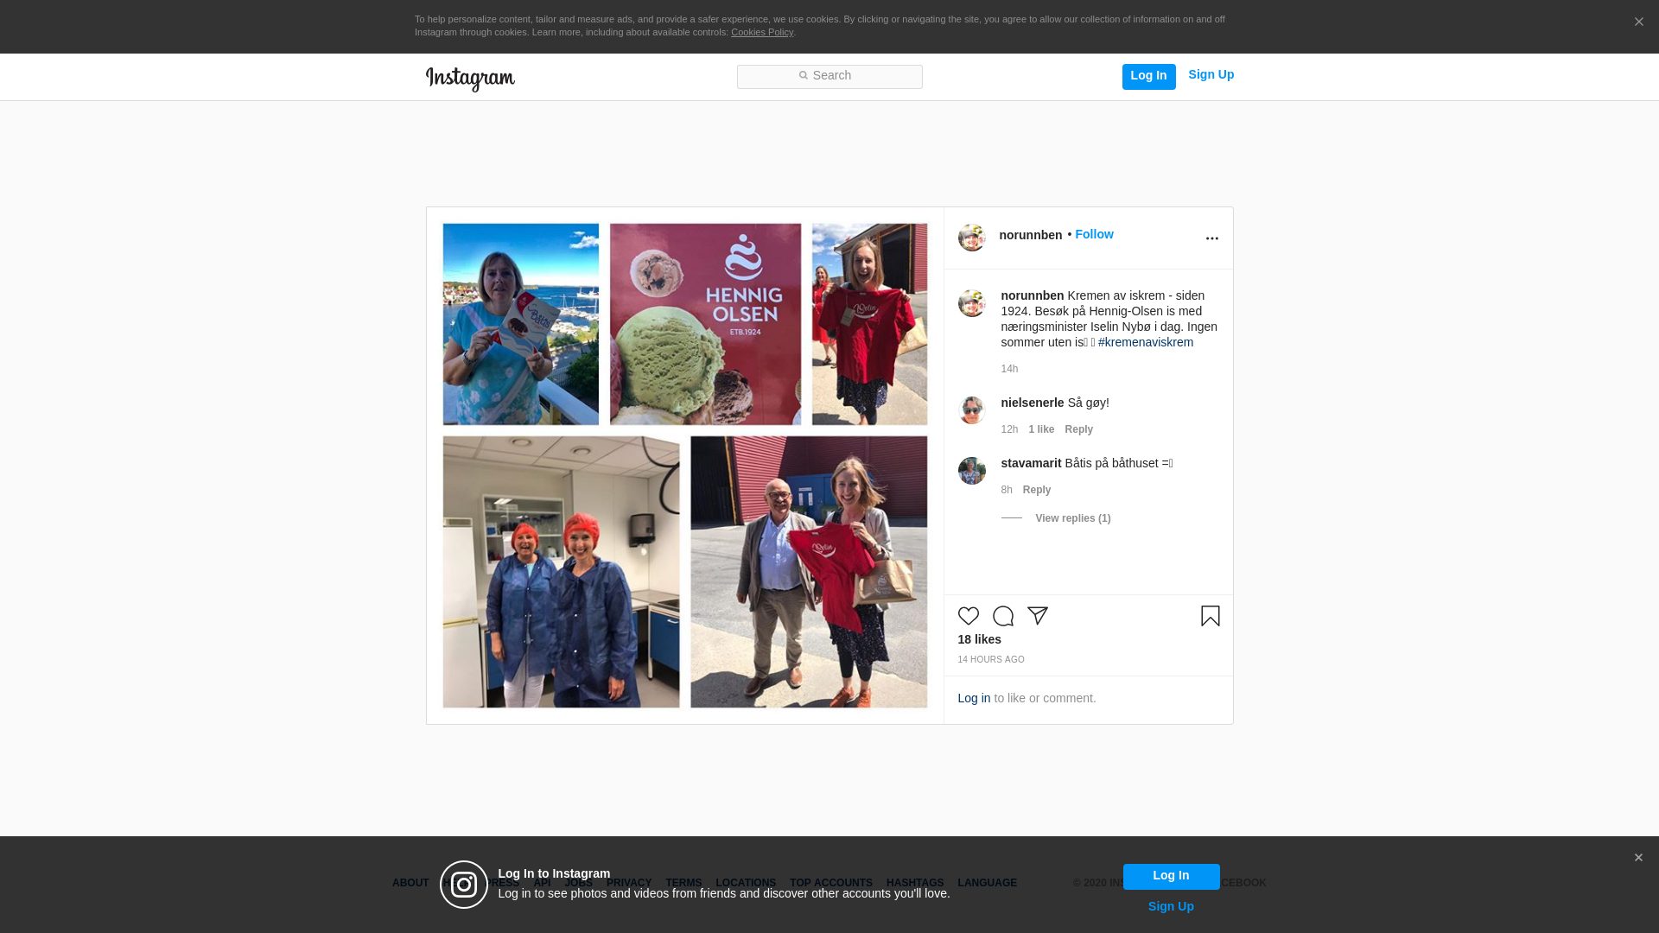Click the Log In button in header
Image resolution: width=1659 pixels, height=933 pixels.
1148,76
